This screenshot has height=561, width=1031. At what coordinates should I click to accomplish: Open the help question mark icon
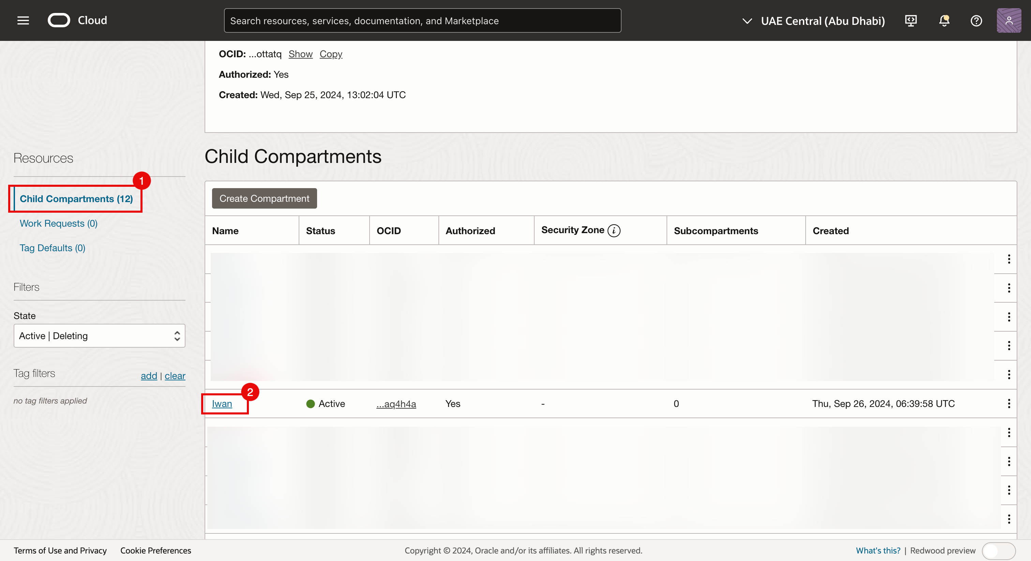pyautogui.click(x=976, y=20)
